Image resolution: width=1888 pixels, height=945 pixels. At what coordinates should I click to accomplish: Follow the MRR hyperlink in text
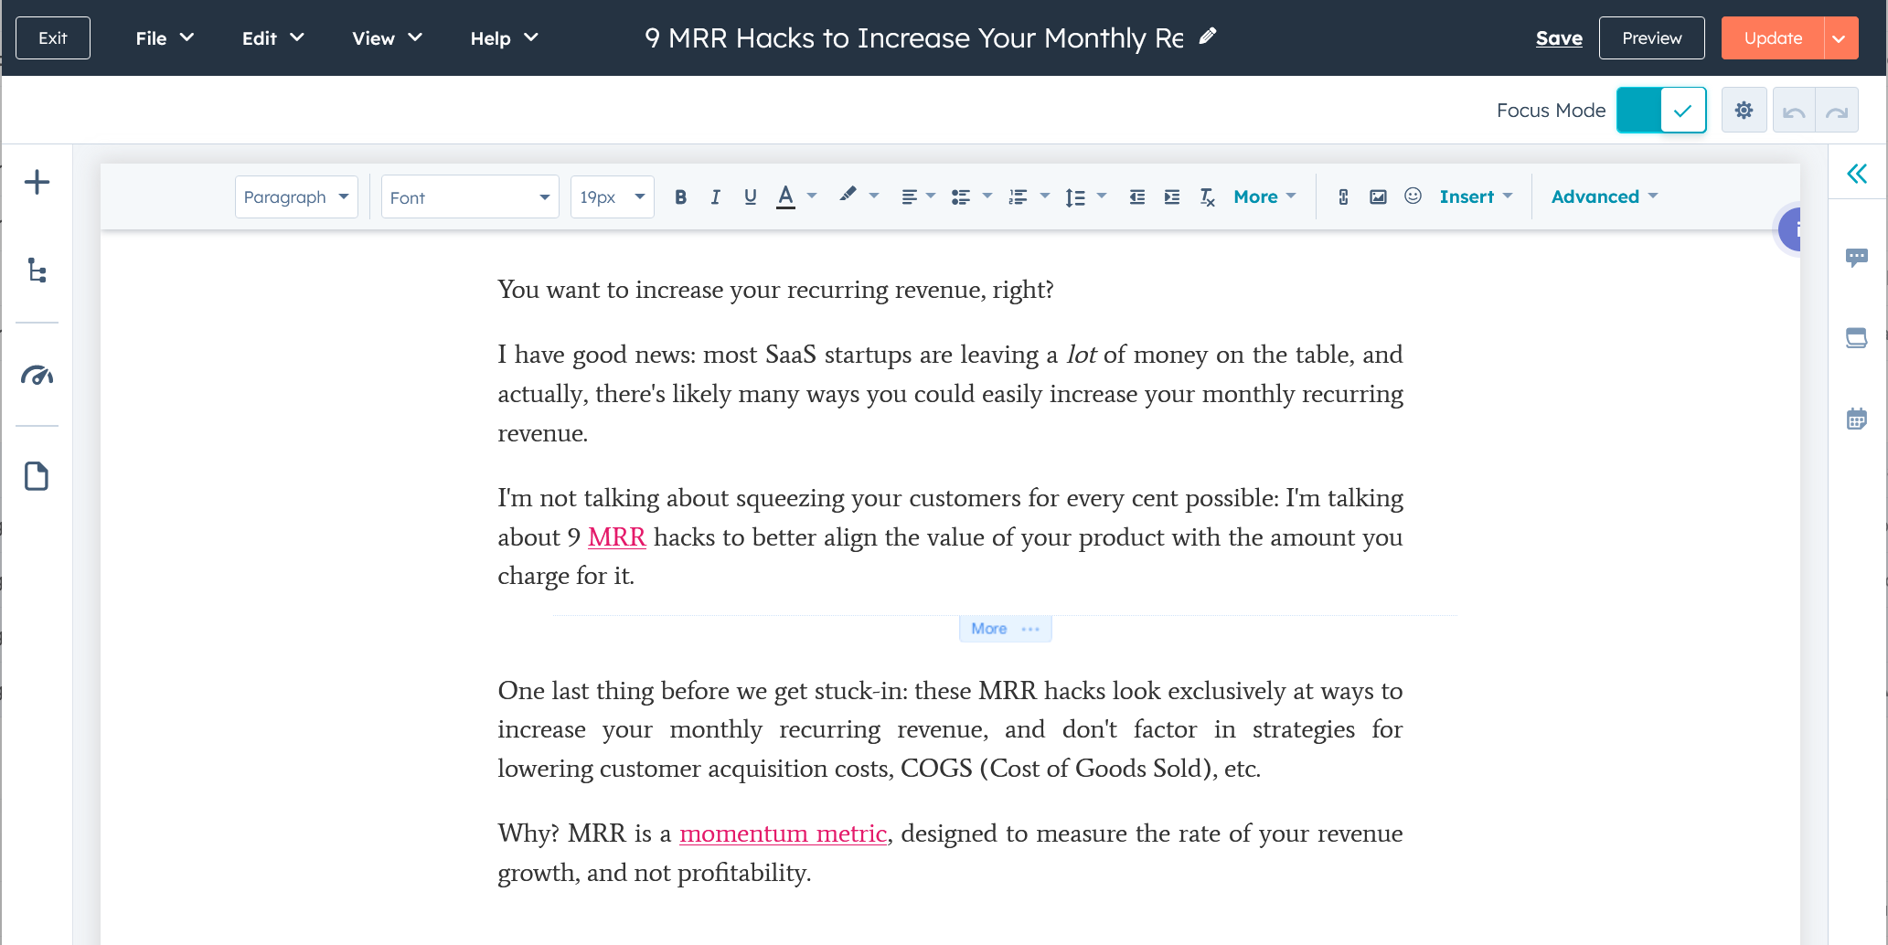tap(616, 537)
